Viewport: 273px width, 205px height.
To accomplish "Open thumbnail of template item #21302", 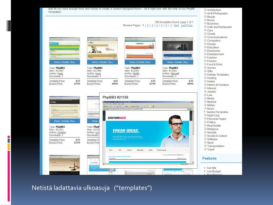I will tap(178, 48).
